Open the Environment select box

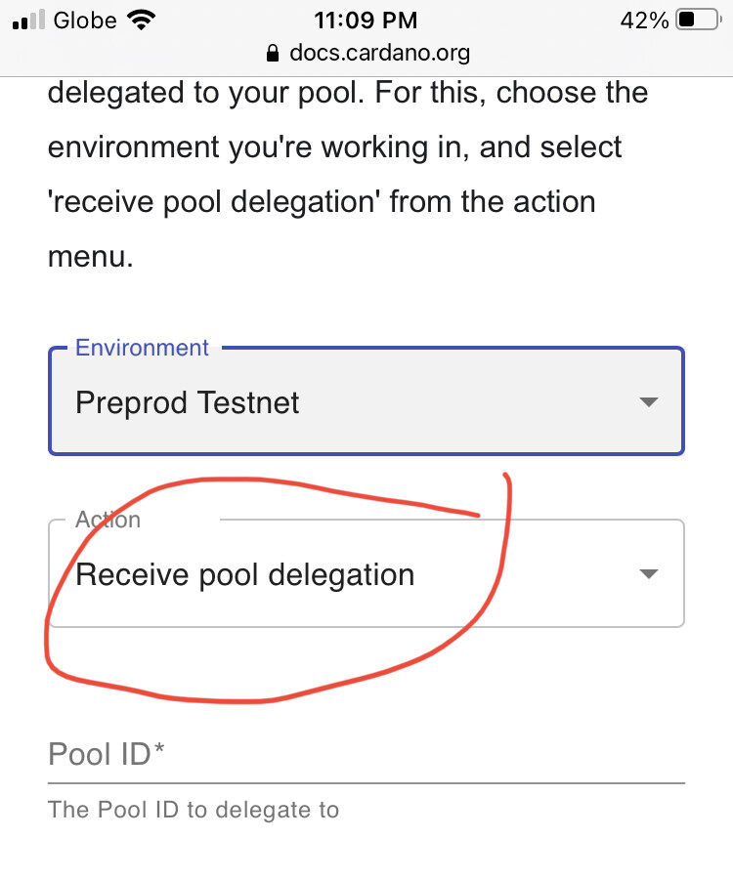click(x=366, y=401)
